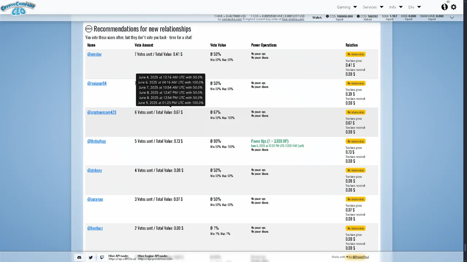Image resolution: width=467 pixels, height=262 pixels.
Task: Click No return votes badge for @hivebuzz
Action: click(x=355, y=228)
